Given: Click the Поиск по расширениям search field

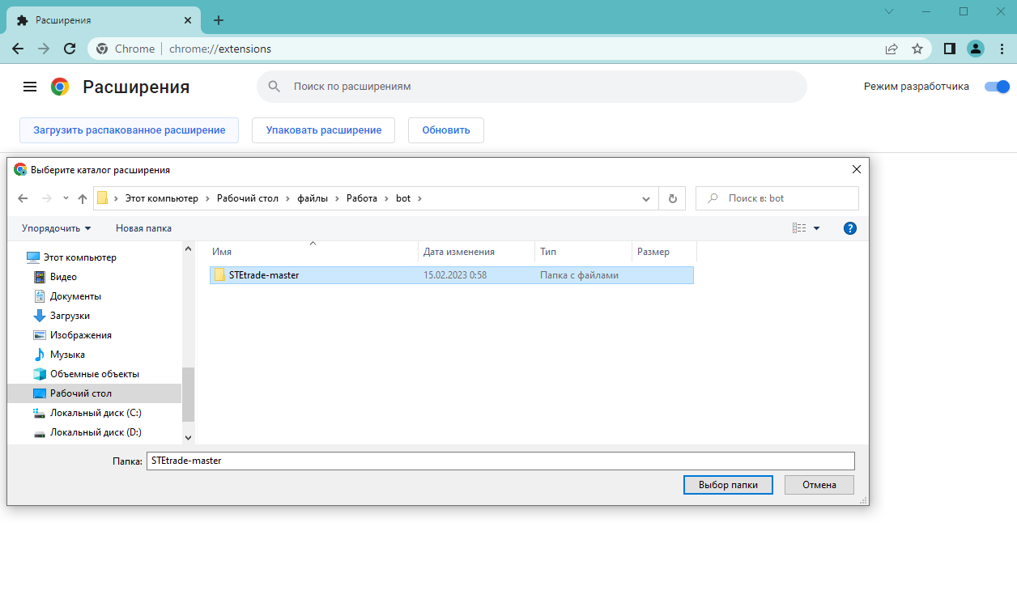Looking at the screenshot, I should tap(532, 87).
